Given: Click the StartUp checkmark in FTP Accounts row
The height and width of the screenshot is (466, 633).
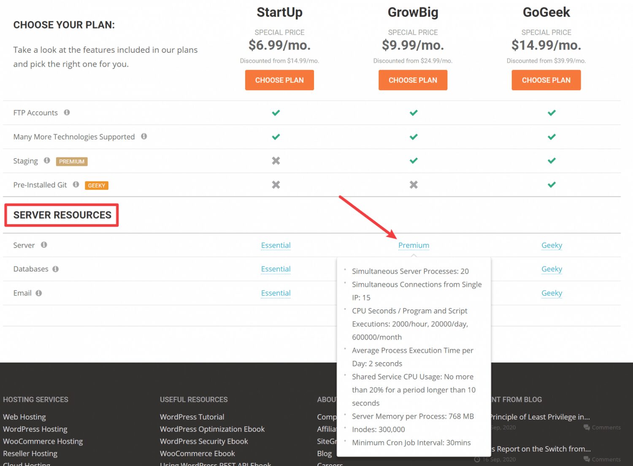Looking at the screenshot, I should pyautogui.click(x=276, y=113).
